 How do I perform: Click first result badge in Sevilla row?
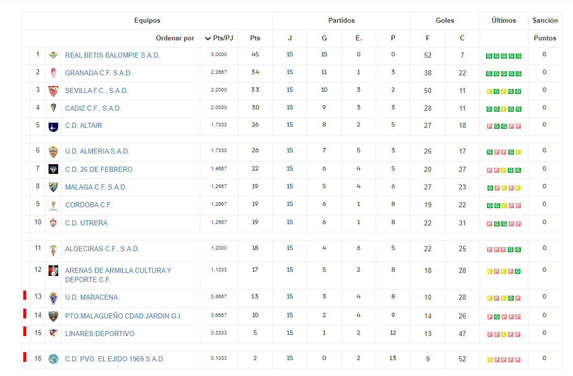click(490, 91)
